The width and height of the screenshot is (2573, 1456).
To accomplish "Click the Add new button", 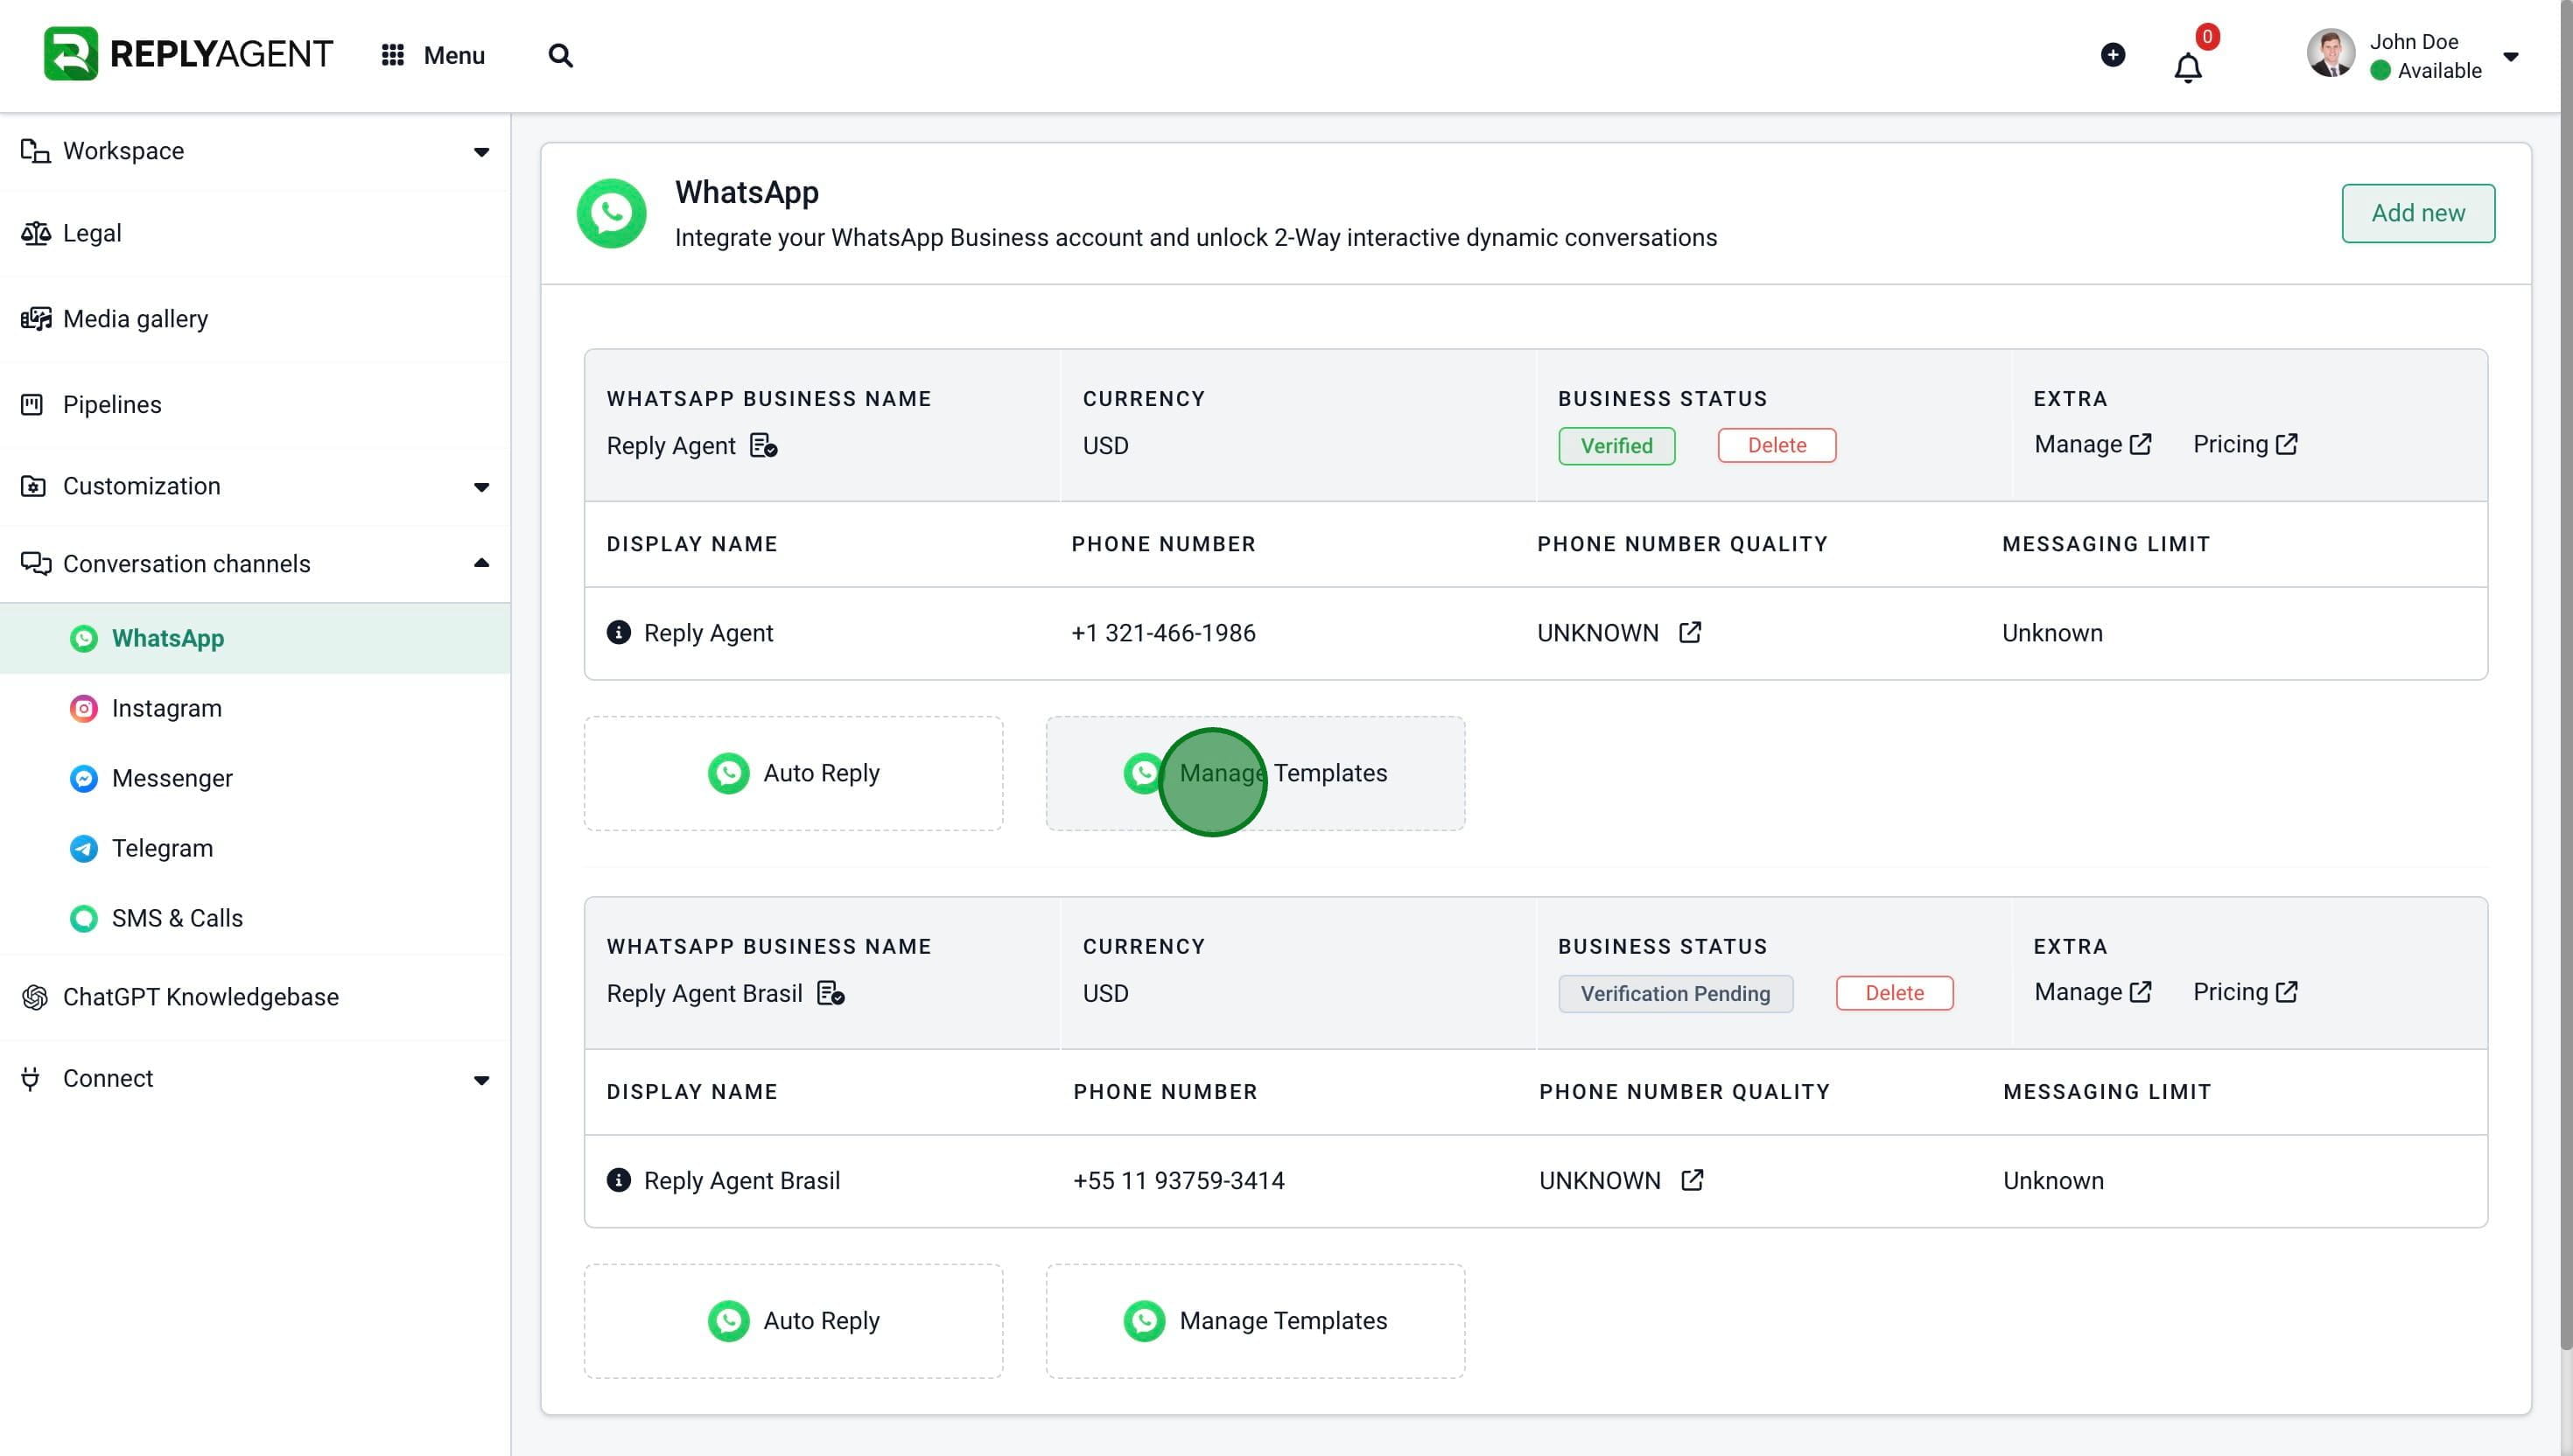I will [2418, 213].
